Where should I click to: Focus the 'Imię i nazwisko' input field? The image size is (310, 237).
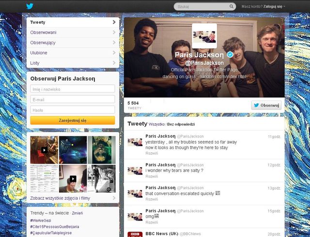coord(73,89)
